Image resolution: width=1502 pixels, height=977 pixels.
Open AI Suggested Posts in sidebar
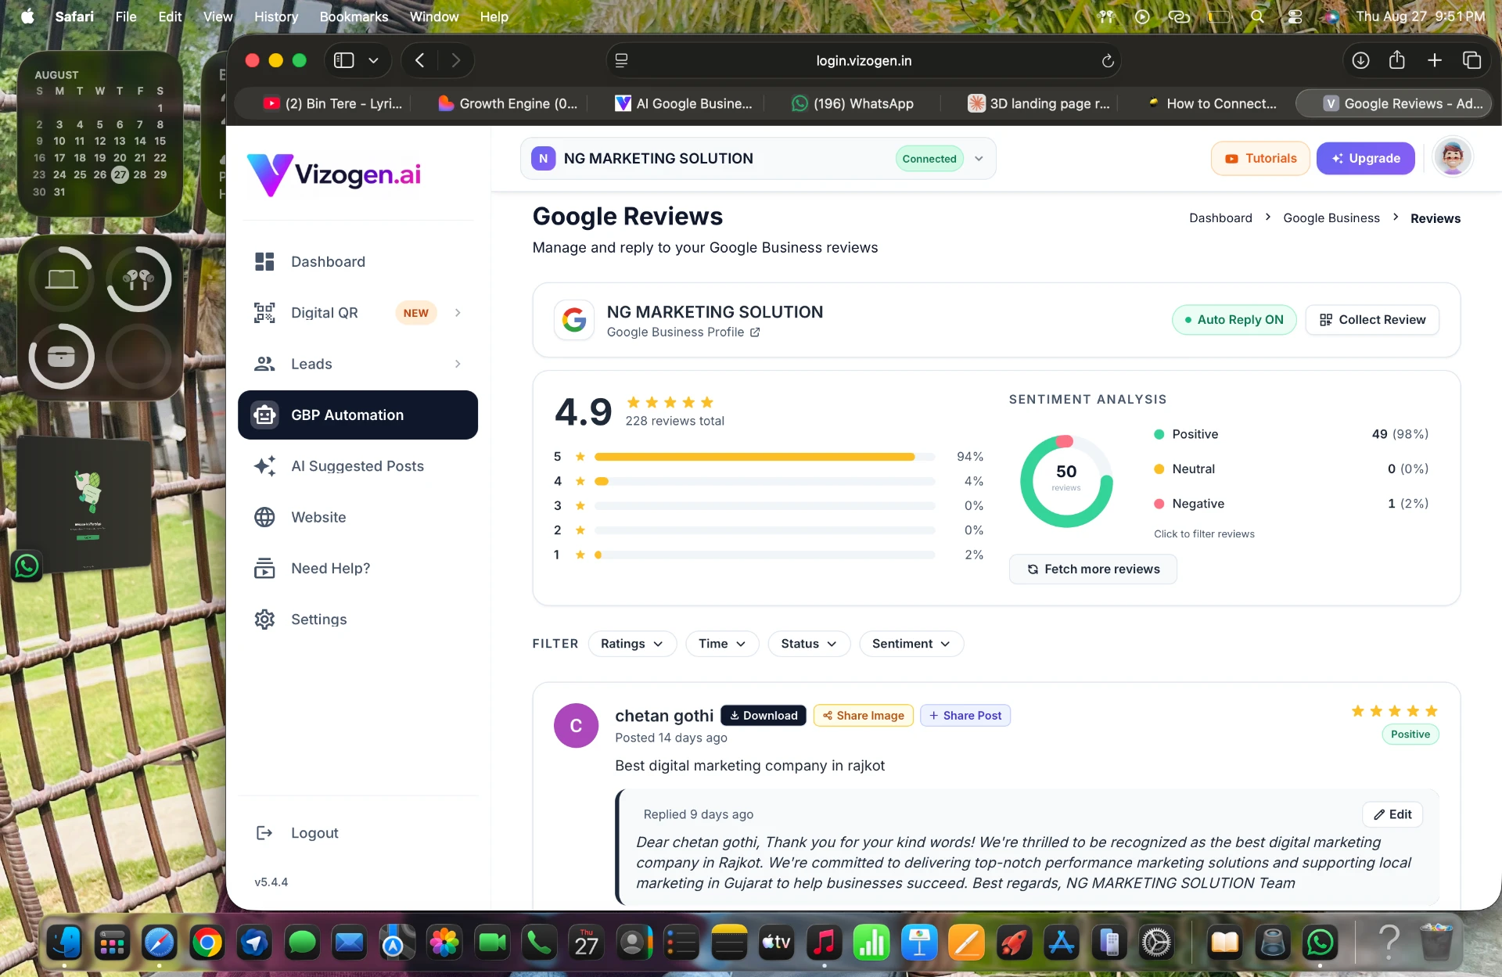coord(358,466)
